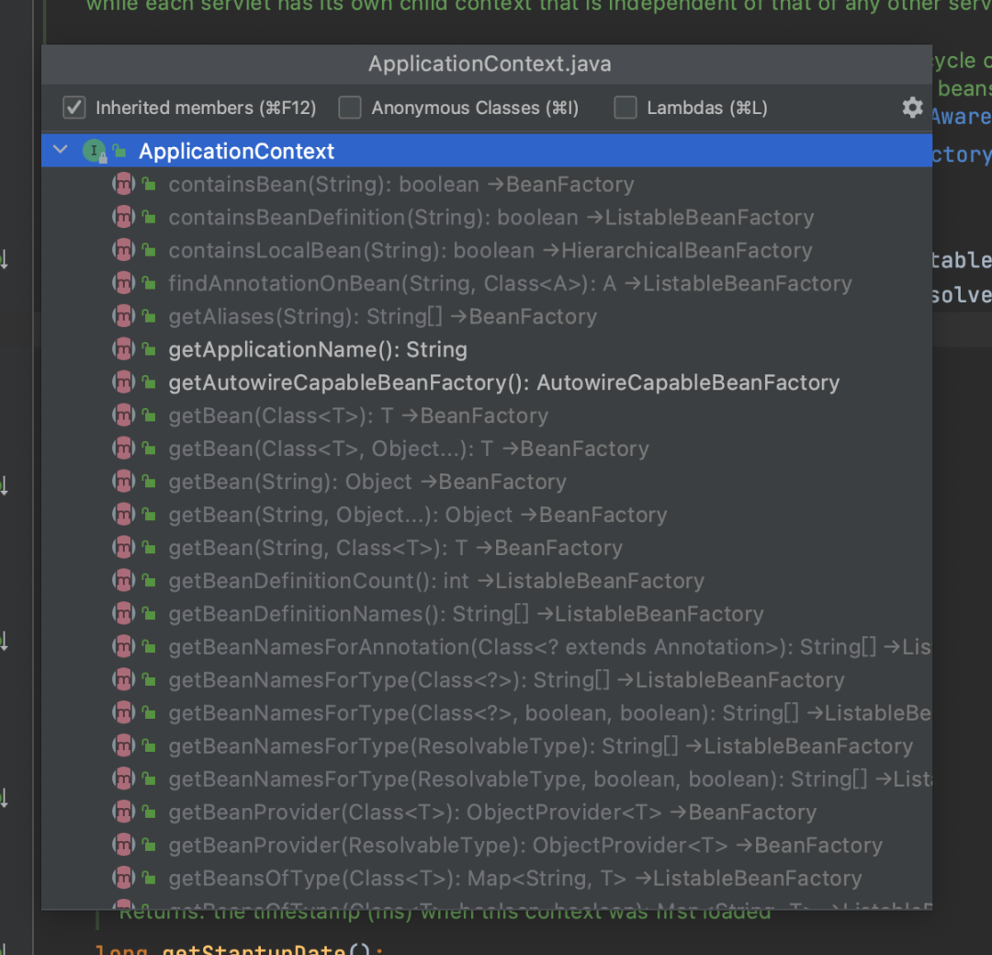The width and height of the screenshot is (992, 955).
Task: Click the method icon next to findAnnotationOnBean
Action: (123, 283)
